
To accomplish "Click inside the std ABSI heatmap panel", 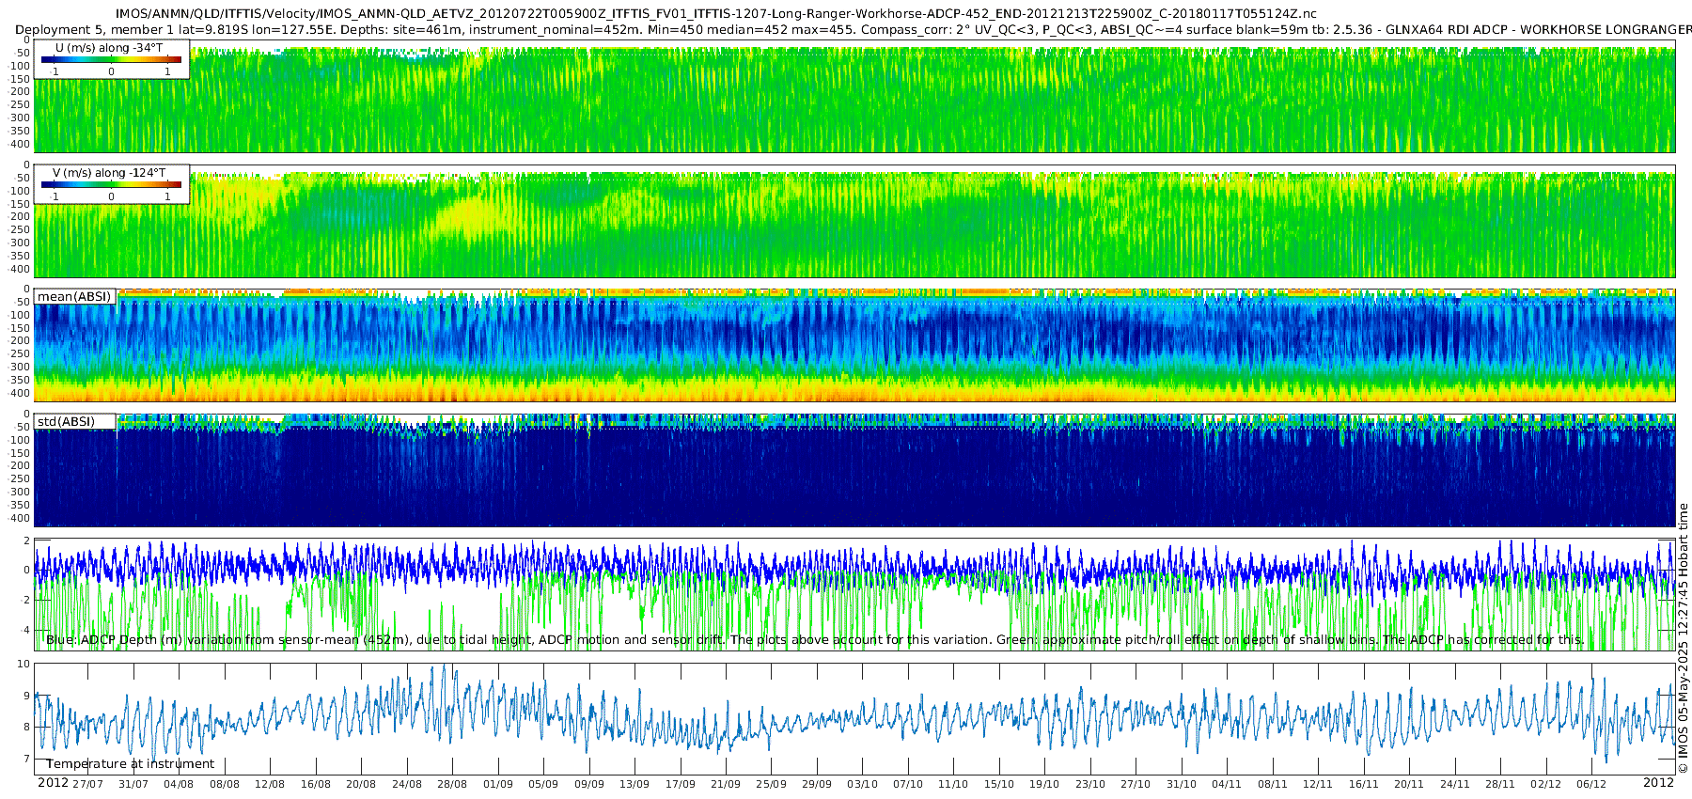I will (854, 471).
